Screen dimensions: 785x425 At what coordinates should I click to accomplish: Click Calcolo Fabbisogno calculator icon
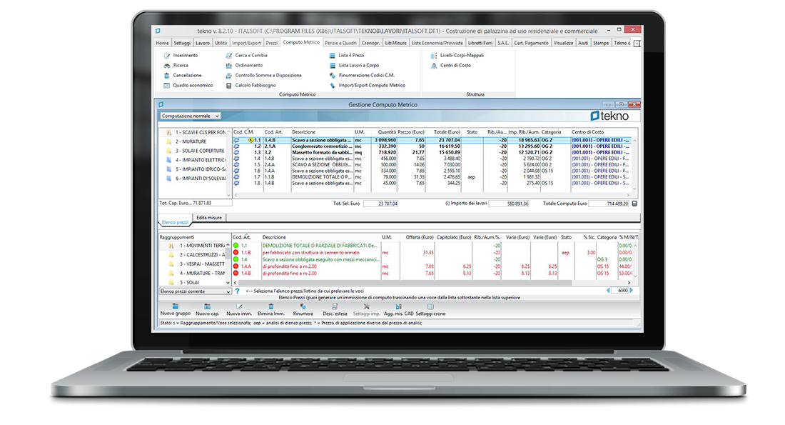point(229,86)
